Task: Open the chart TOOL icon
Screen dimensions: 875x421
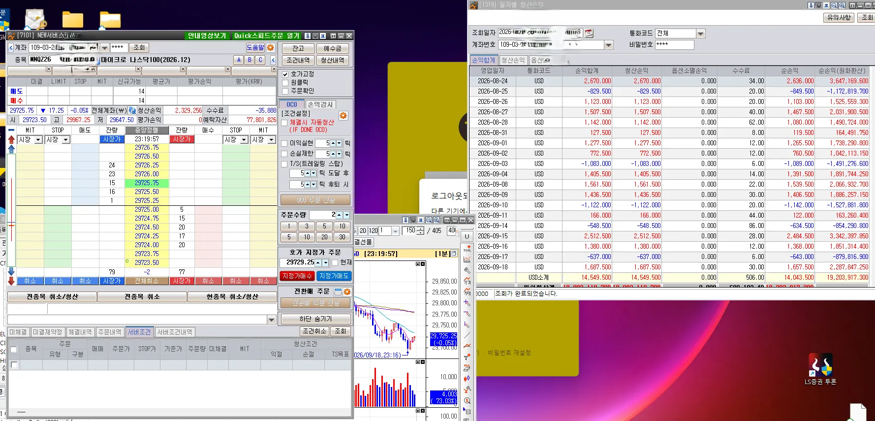Action: click(x=467, y=248)
